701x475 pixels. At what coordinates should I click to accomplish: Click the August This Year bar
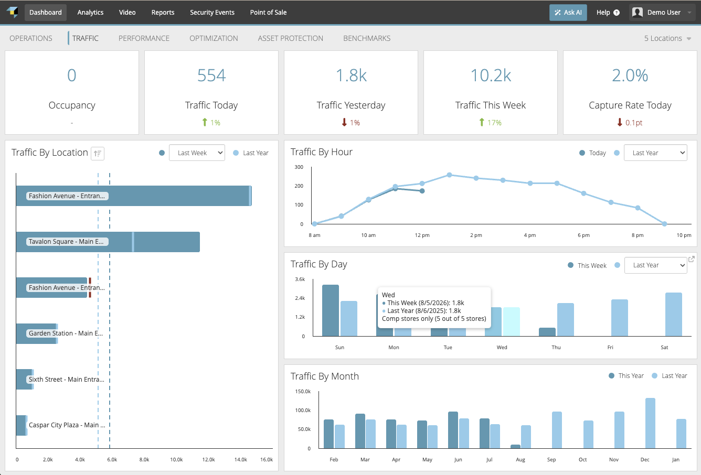point(515,446)
